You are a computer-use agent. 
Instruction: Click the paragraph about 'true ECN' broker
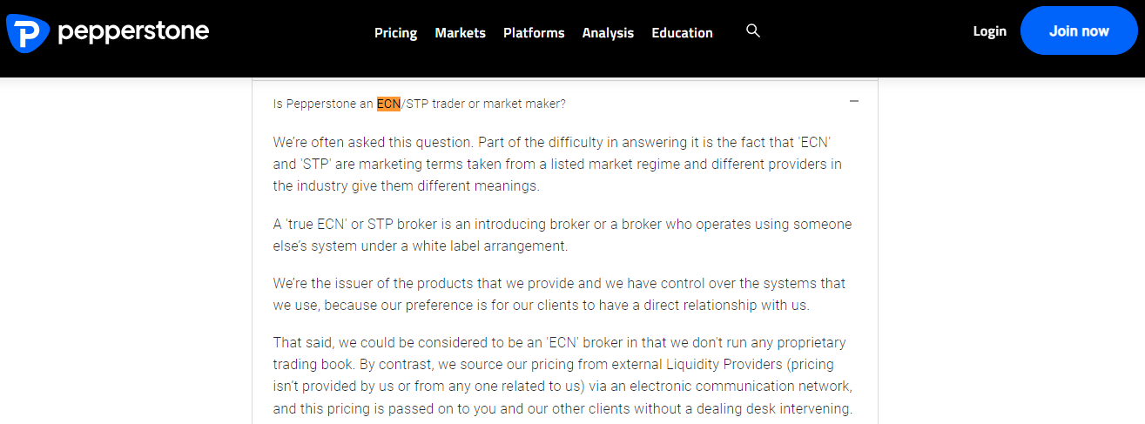coord(562,235)
